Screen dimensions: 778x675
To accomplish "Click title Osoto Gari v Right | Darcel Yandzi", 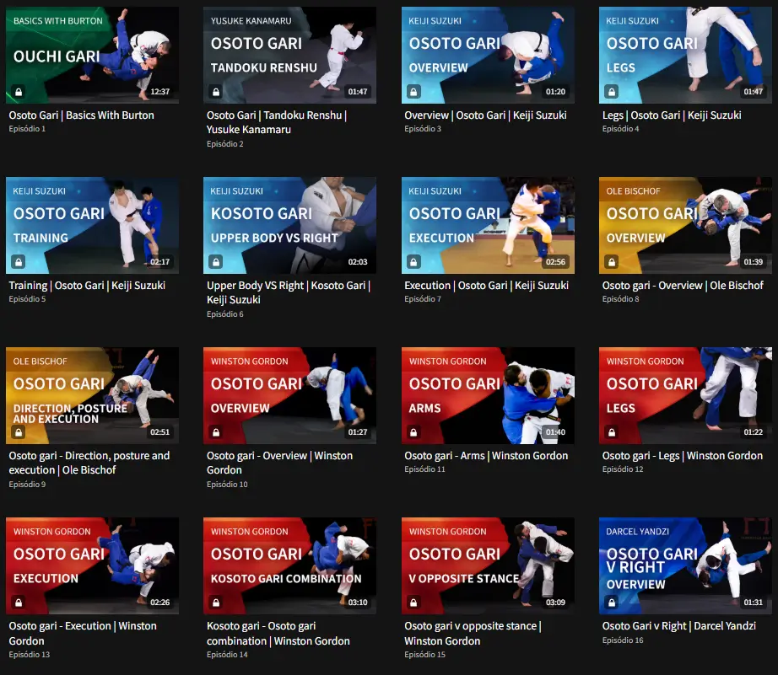I will tap(678, 626).
